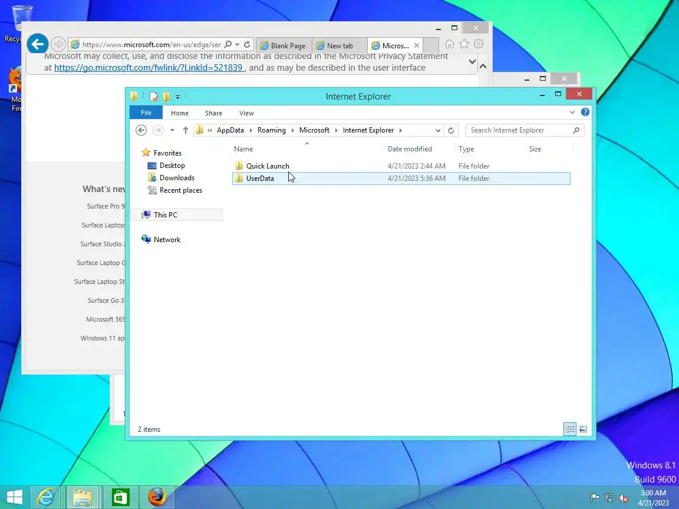Sort by the Date modified column header
This screenshot has height=509, width=679.
click(410, 149)
